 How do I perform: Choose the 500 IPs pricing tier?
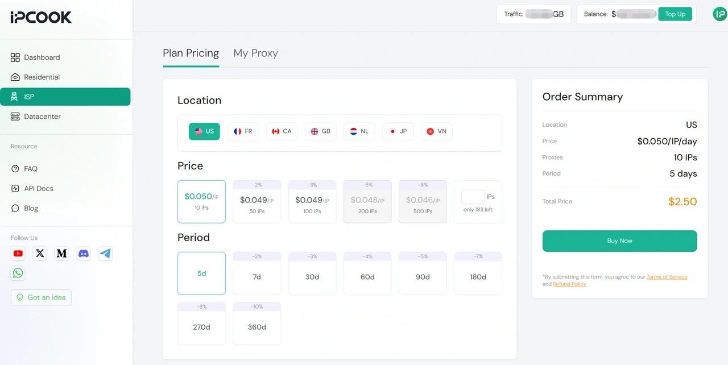tap(423, 201)
